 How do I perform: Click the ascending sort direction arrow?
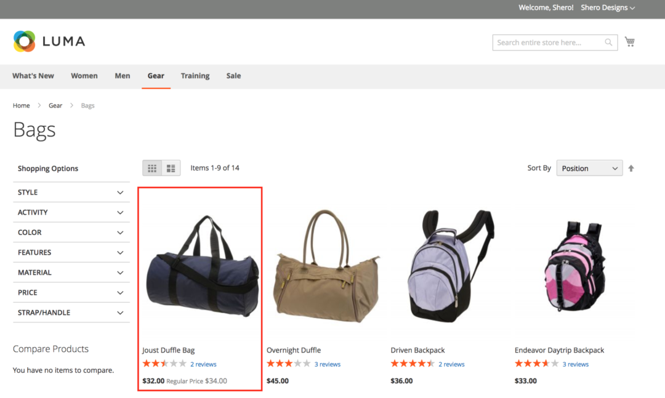631,167
